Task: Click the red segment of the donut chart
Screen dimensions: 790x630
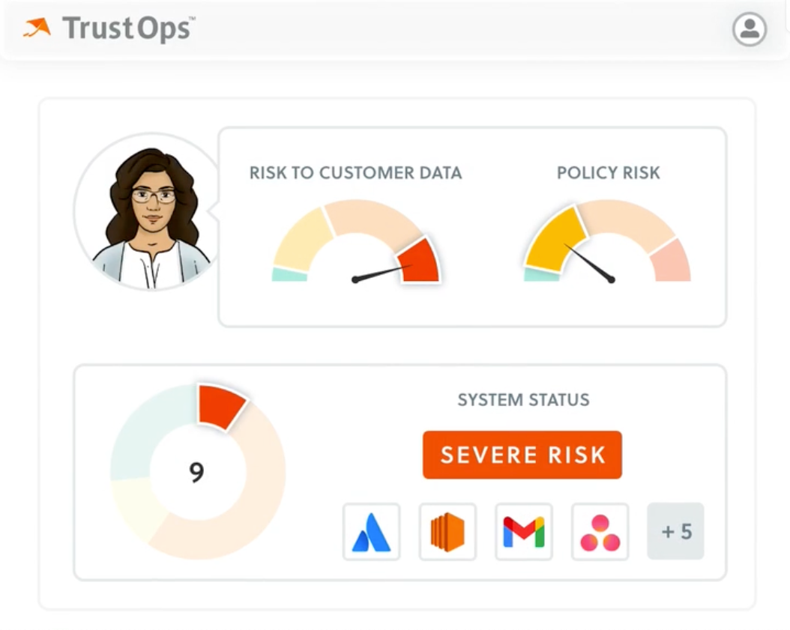Action: point(220,402)
